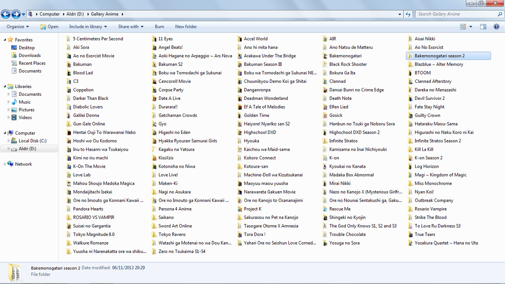
Task: Click Burn in the toolbar
Action: [x=159, y=27]
